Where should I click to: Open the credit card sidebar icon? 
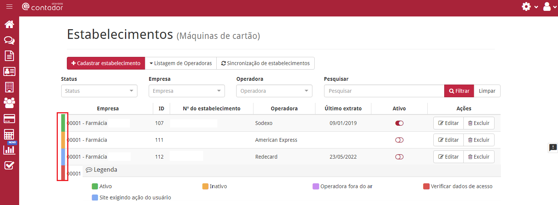[9, 119]
